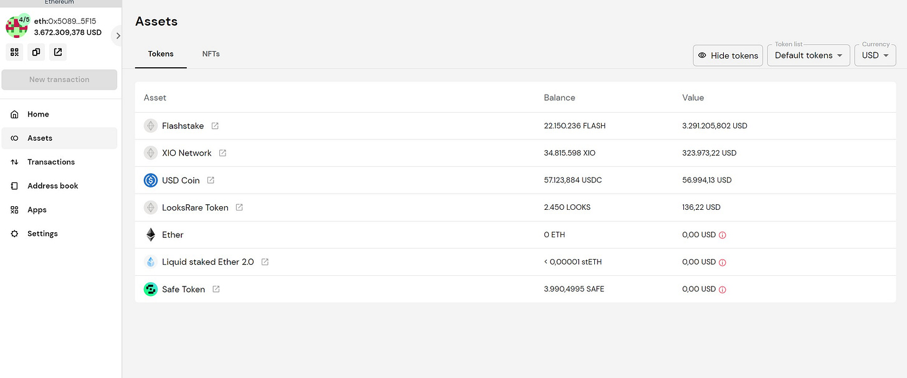Open the Token list dropdown

[x=809, y=55]
